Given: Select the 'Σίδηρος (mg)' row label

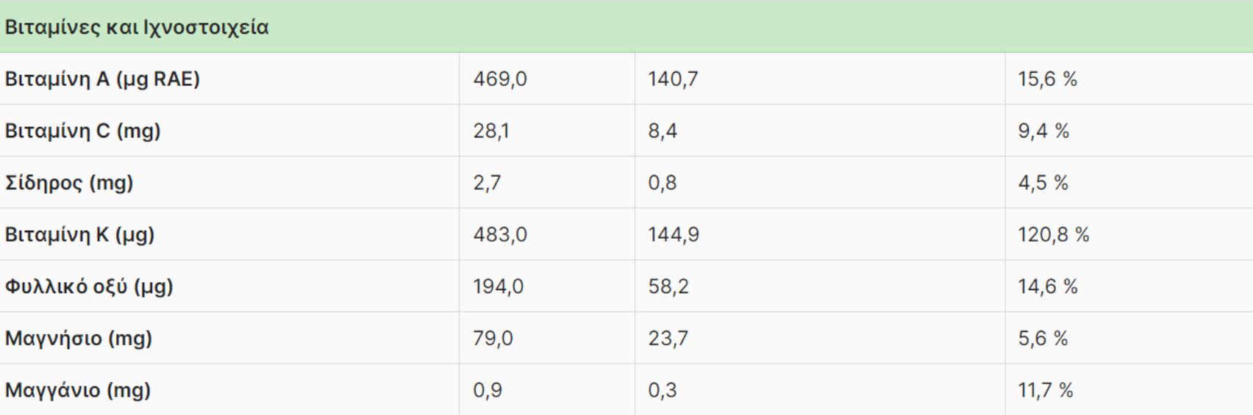Looking at the screenshot, I should [x=69, y=183].
